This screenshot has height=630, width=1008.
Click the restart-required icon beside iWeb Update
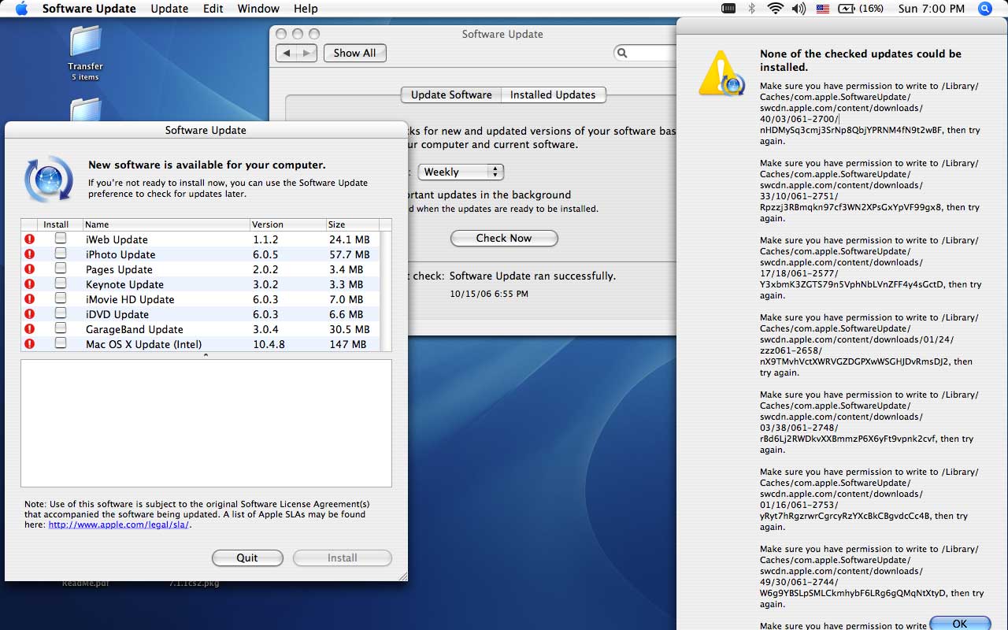click(x=30, y=239)
